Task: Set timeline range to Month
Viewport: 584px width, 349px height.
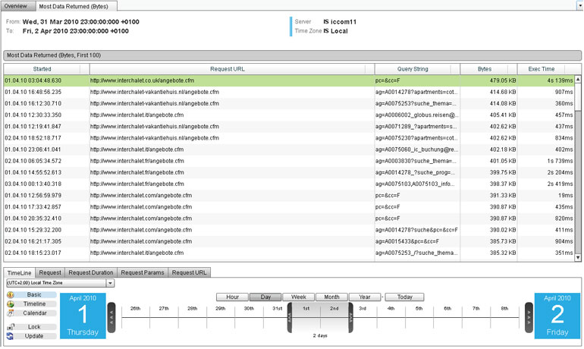Action: pos(331,297)
